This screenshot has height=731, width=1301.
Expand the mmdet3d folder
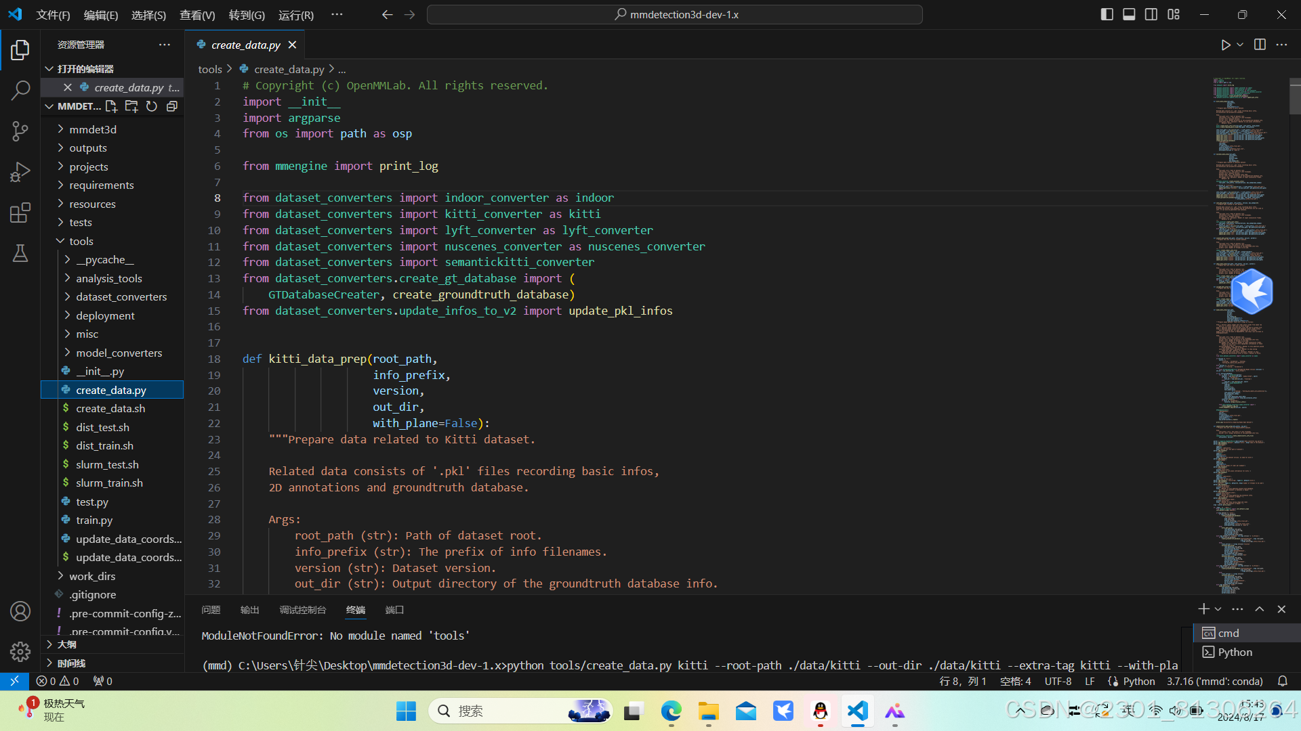(93, 129)
